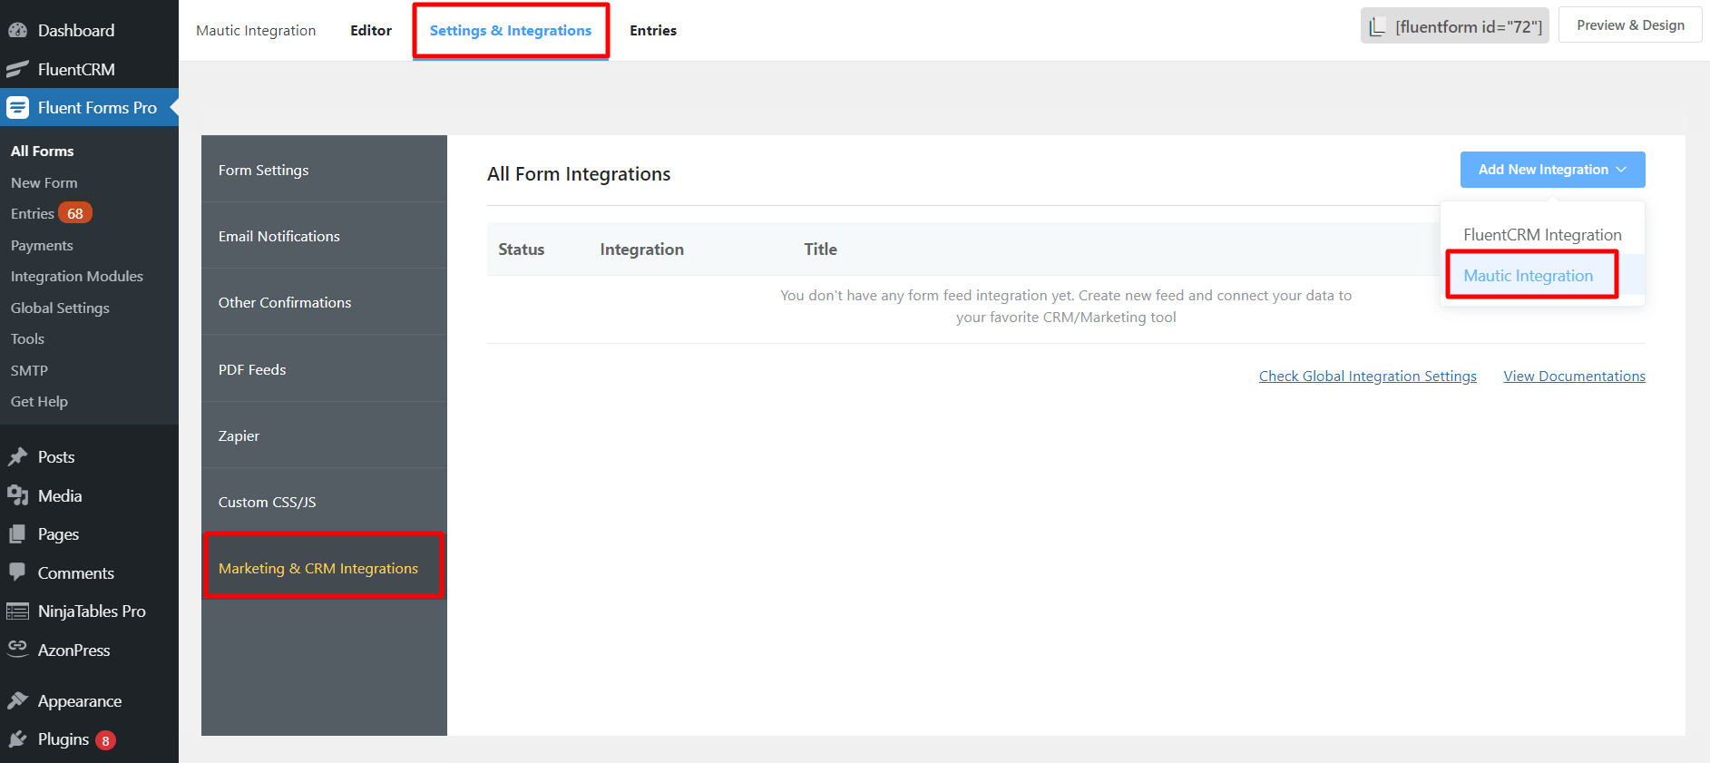Image resolution: width=1710 pixels, height=763 pixels.
Task: Open Entries submenu in sidebar
Action: coord(33,214)
